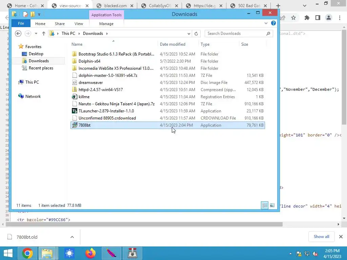Switch to details view layout button
Image resolution: width=347 pixels, height=260 pixels.
(265, 205)
